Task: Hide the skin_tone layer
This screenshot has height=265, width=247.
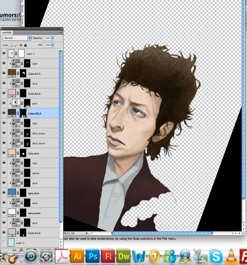Action: [x=4, y=153]
